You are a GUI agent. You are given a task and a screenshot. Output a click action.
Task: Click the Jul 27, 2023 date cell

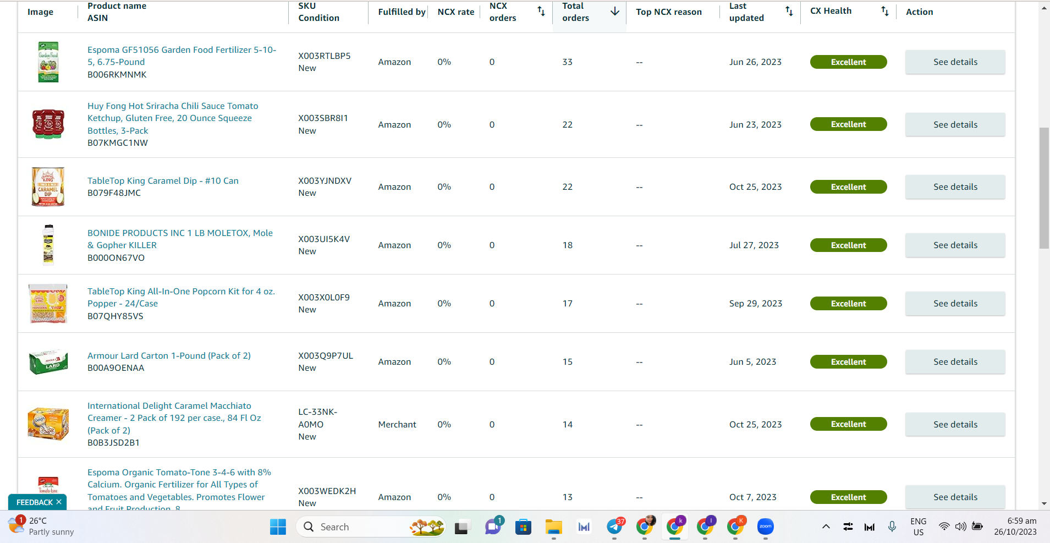[754, 245]
